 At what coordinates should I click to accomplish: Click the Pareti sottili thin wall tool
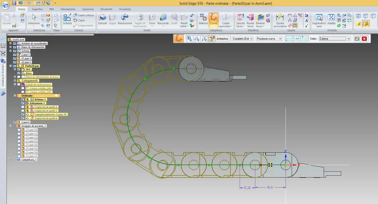pos(184,20)
